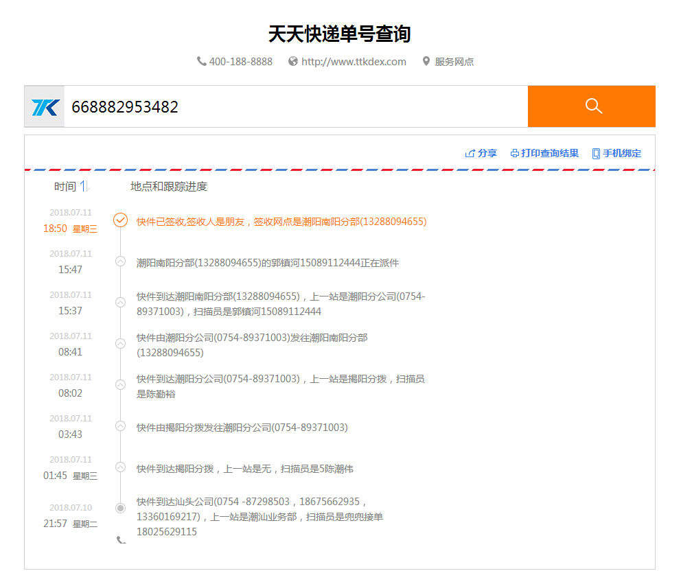Click the 01:45 星期三 timestamp
This screenshot has width=681, height=582.
click(x=70, y=476)
